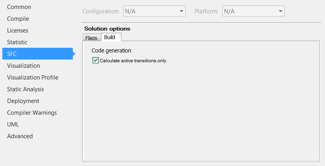Open the Advanced settings page
The width and height of the screenshot is (325, 166).
click(x=20, y=136)
